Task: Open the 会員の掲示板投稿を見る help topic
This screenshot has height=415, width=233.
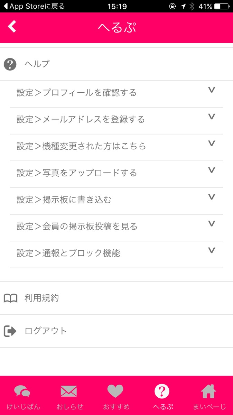Action: click(77, 227)
